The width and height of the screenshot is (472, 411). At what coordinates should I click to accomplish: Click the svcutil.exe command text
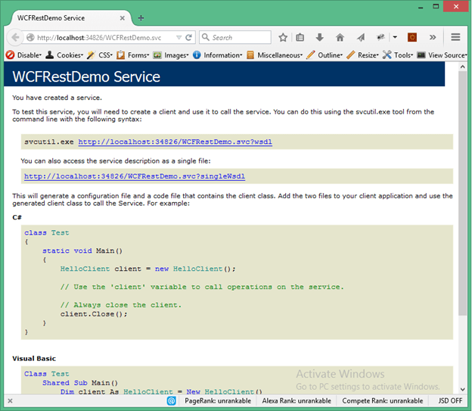(x=48, y=142)
